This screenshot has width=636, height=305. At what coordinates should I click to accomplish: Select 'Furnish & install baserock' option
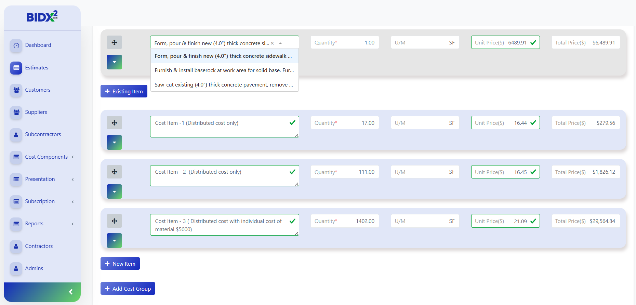pos(224,70)
